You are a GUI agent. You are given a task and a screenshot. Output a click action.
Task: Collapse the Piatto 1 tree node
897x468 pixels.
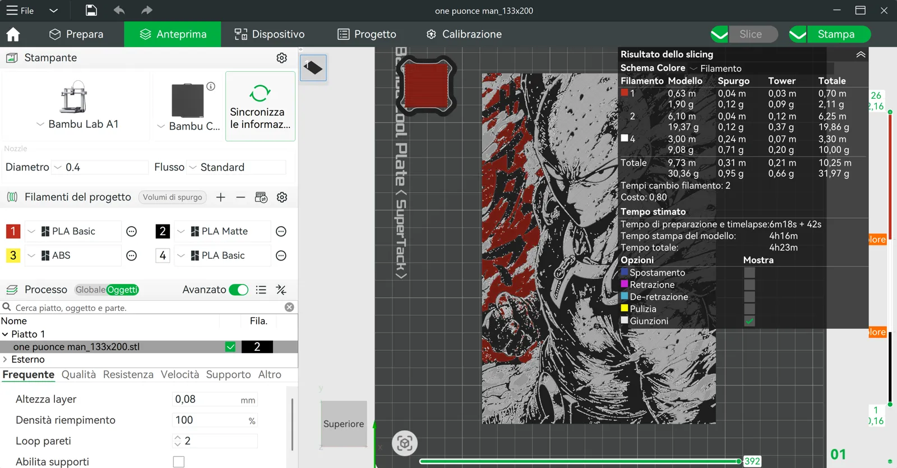click(5, 334)
